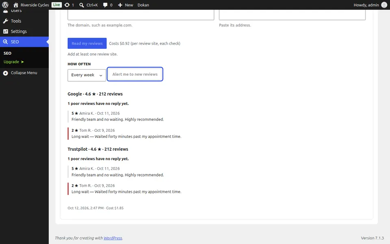Click the Google poor reviews no reply notice
The image size is (390, 244).
[98, 104]
